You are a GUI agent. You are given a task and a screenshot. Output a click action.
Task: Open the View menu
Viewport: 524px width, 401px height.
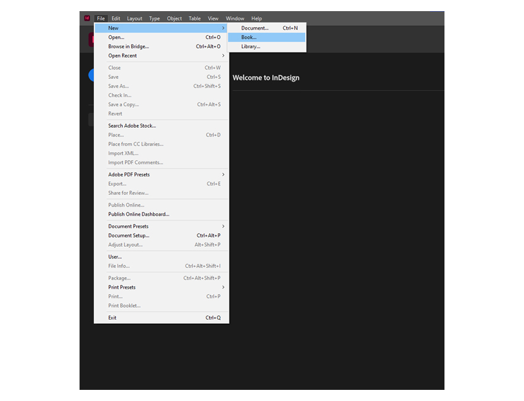pyautogui.click(x=213, y=19)
